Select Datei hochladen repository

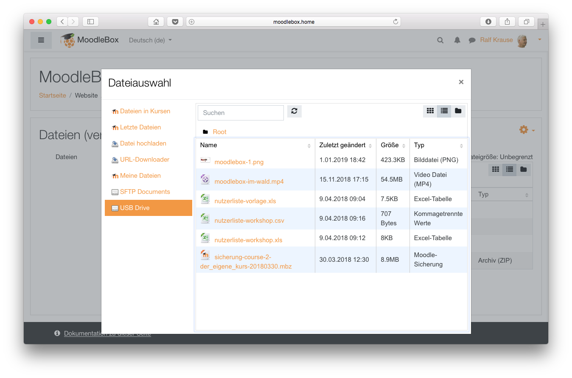pos(149,143)
